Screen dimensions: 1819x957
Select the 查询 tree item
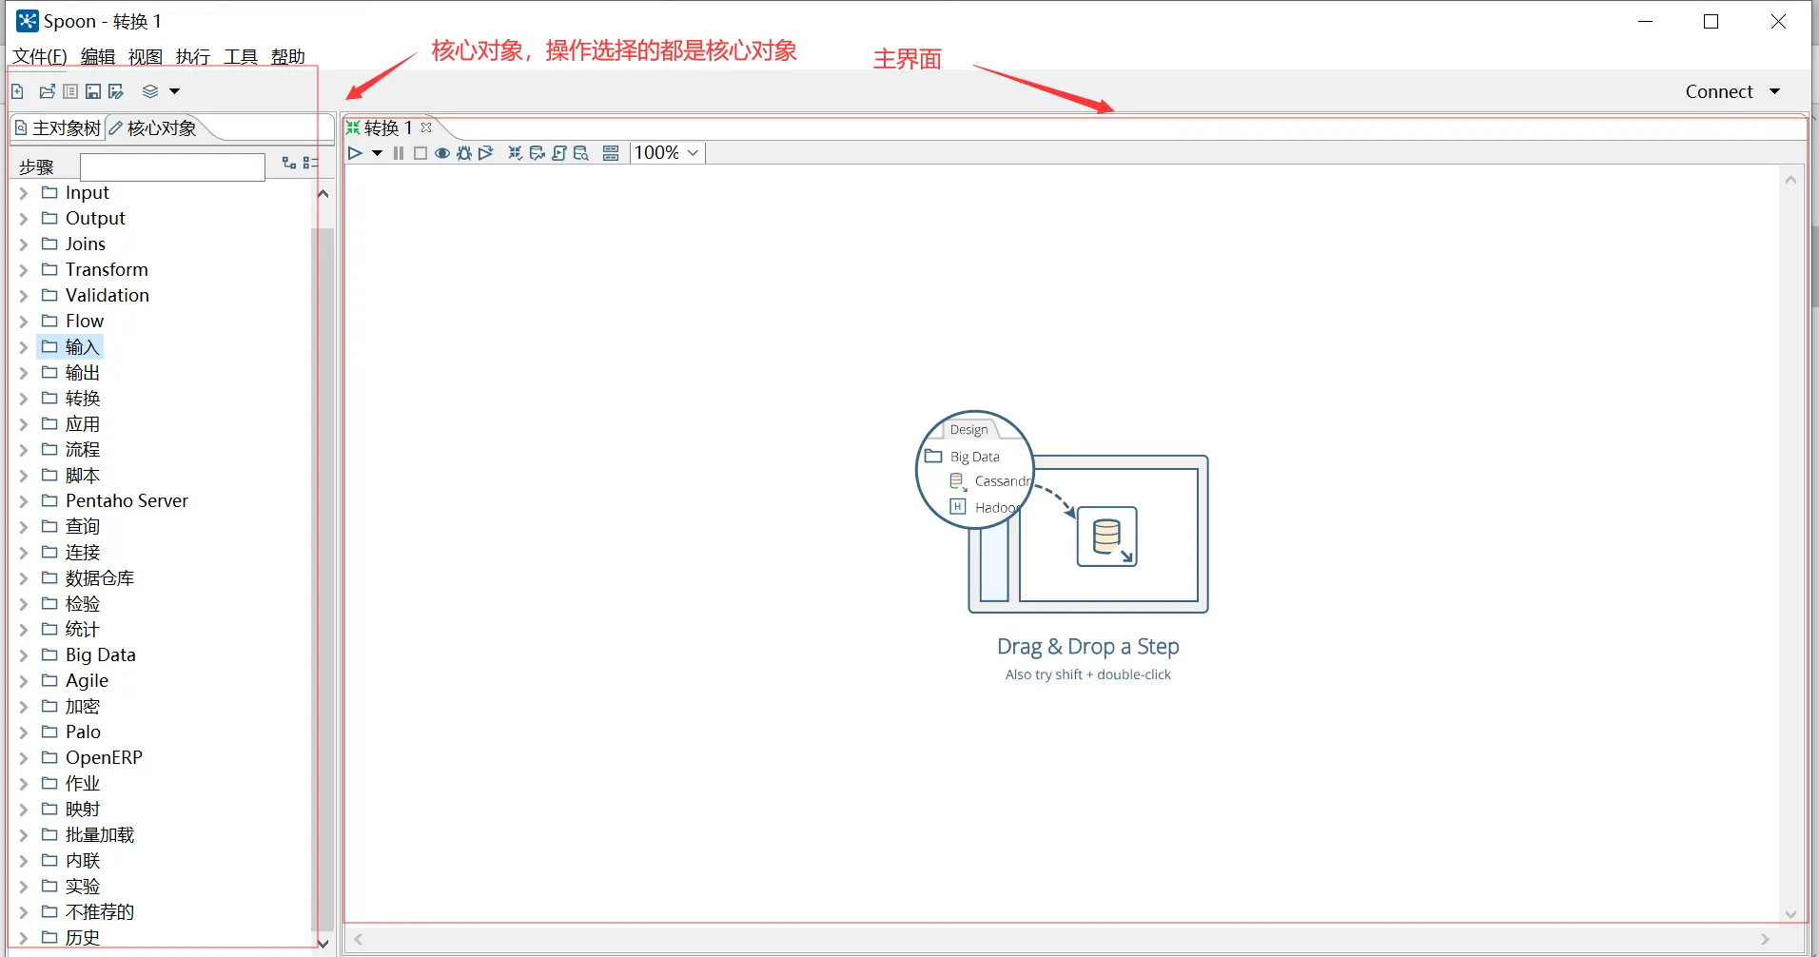[x=83, y=527]
